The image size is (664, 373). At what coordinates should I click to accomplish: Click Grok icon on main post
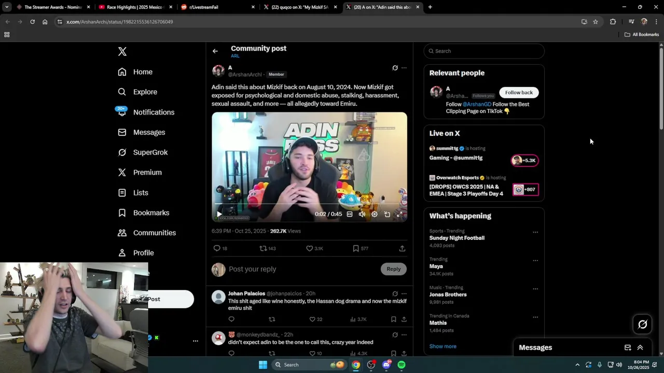(x=395, y=68)
